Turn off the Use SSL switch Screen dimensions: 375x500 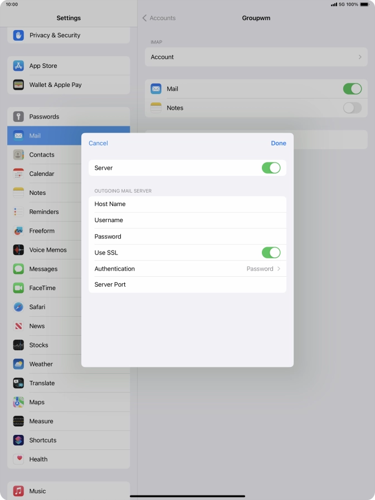[271, 253]
